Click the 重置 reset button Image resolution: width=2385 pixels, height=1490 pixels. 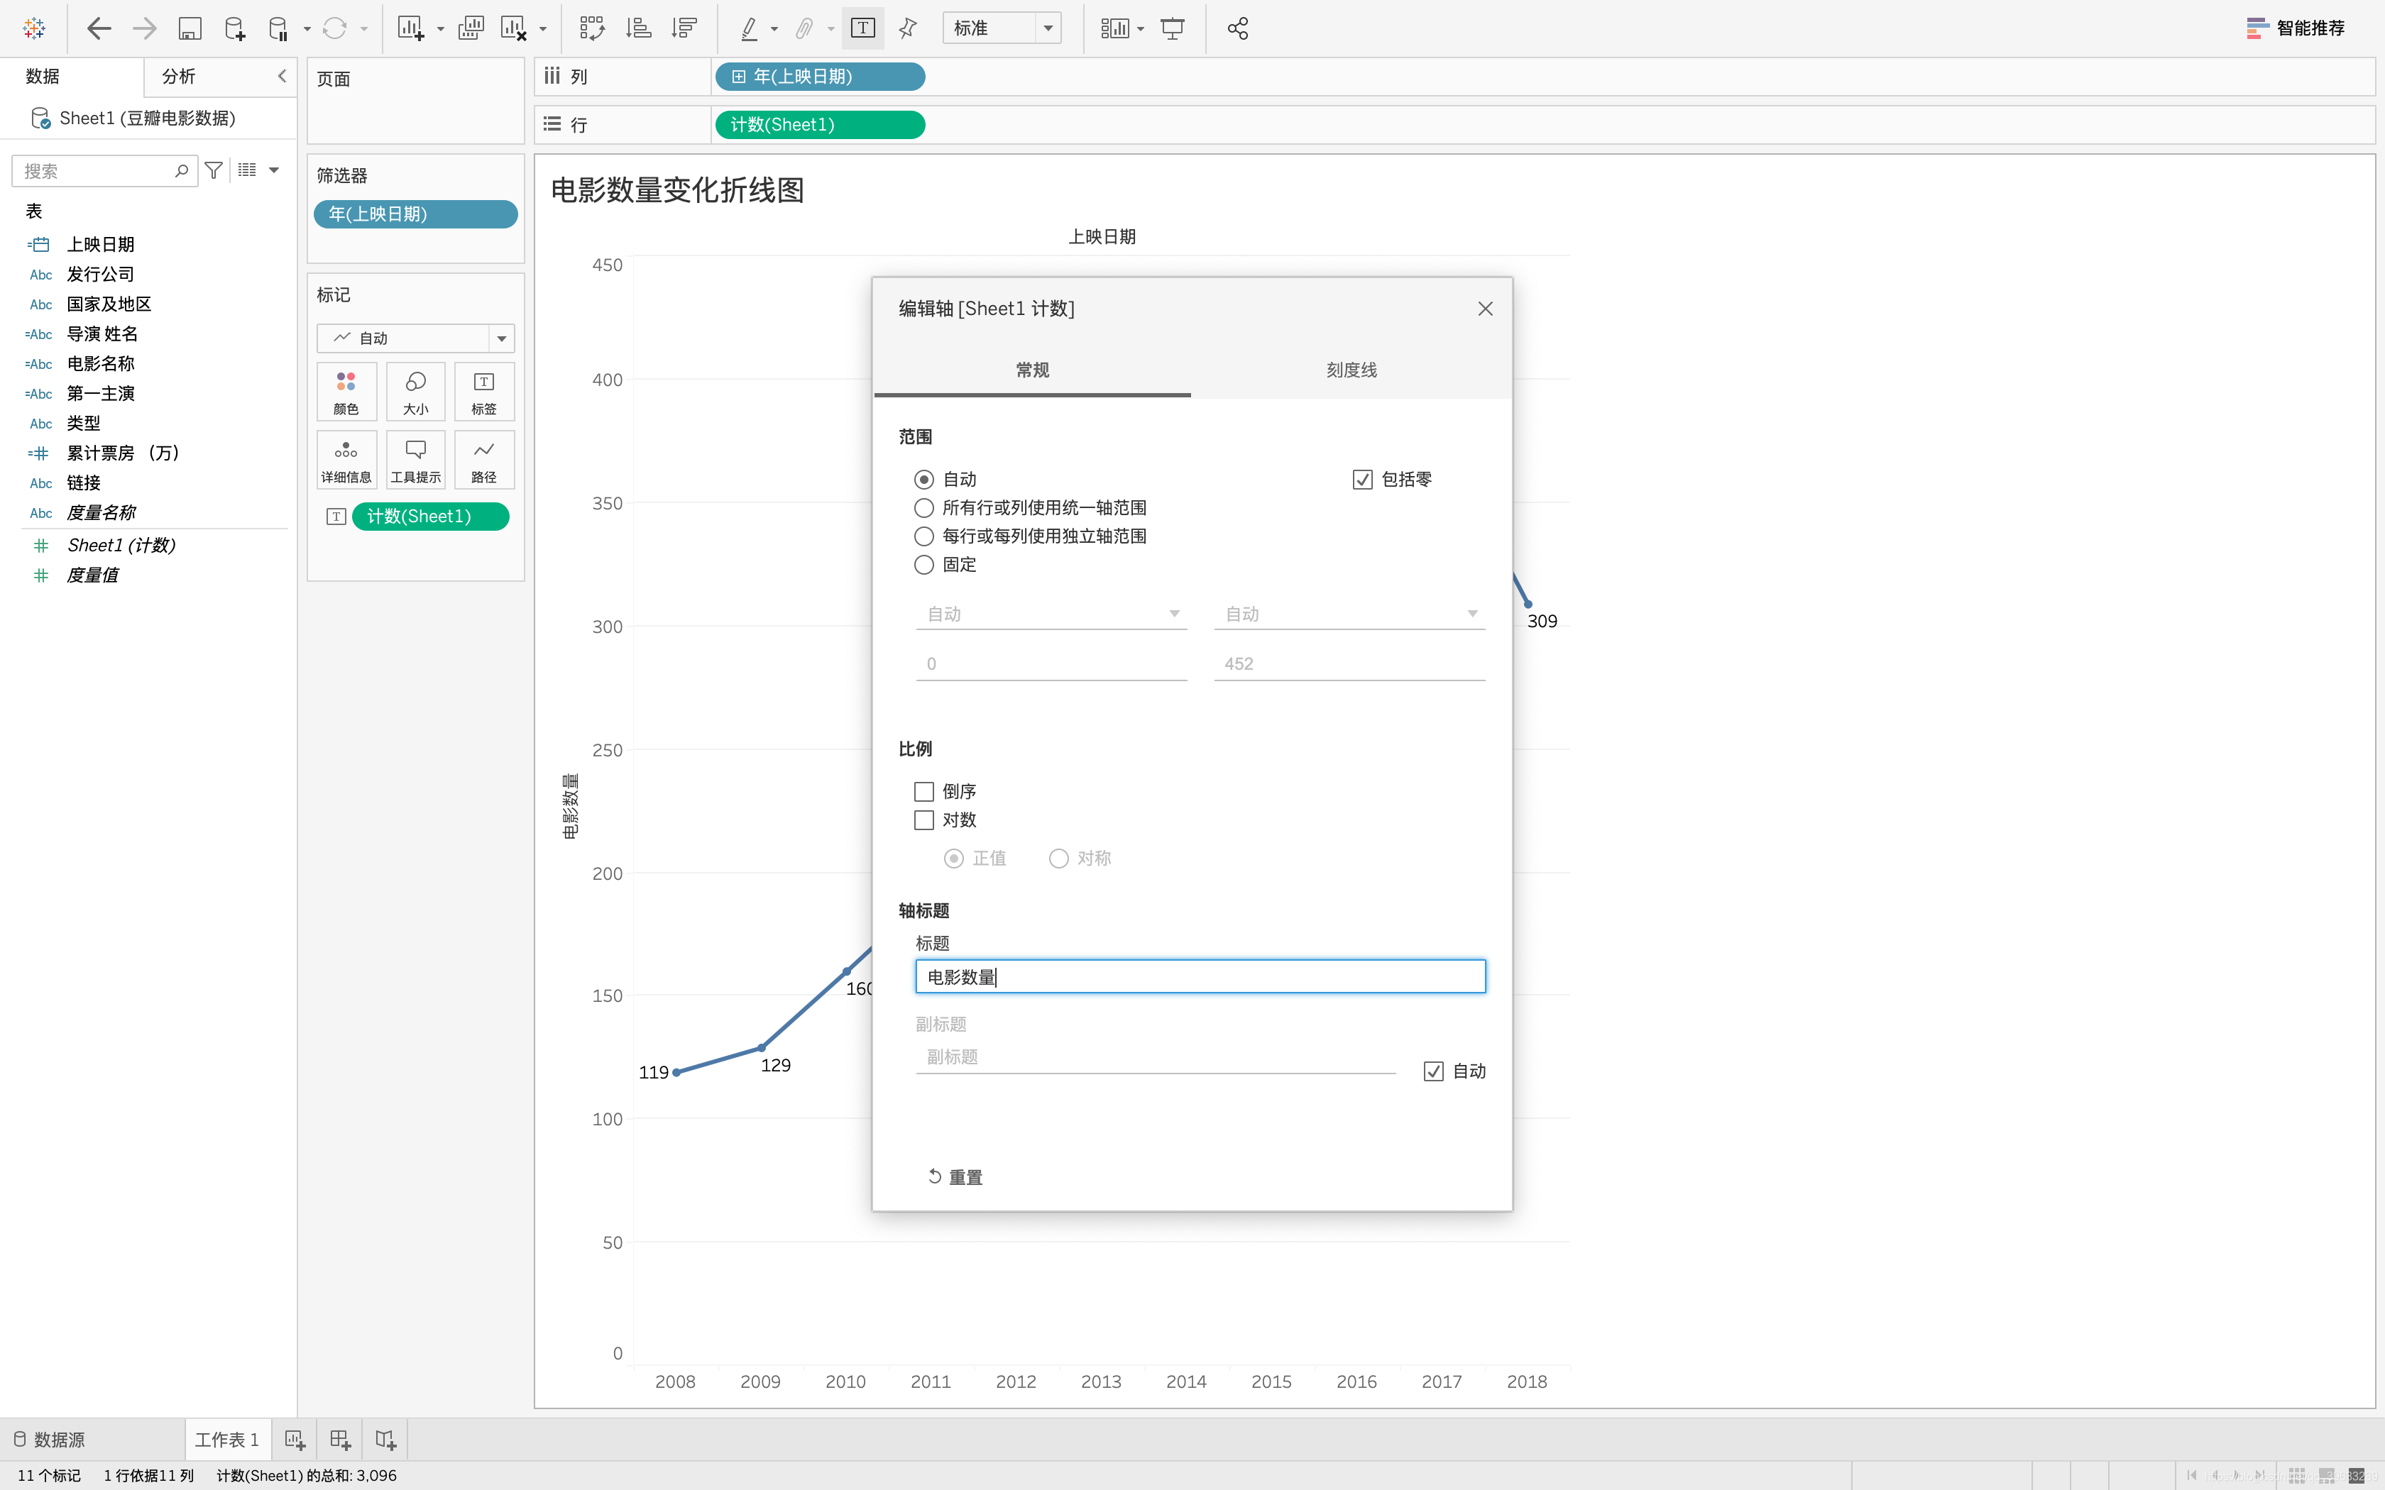pyautogui.click(x=955, y=1176)
